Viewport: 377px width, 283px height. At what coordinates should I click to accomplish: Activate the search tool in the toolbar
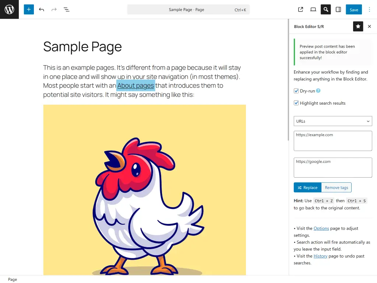pyautogui.click(x=325, y=9)
